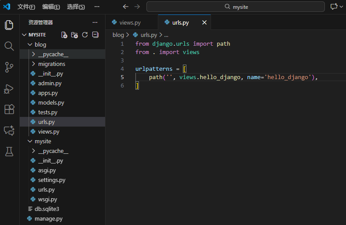Open the 文件(F) menu
The height and width of the screenshot is (225, 346).
[26, 7]
